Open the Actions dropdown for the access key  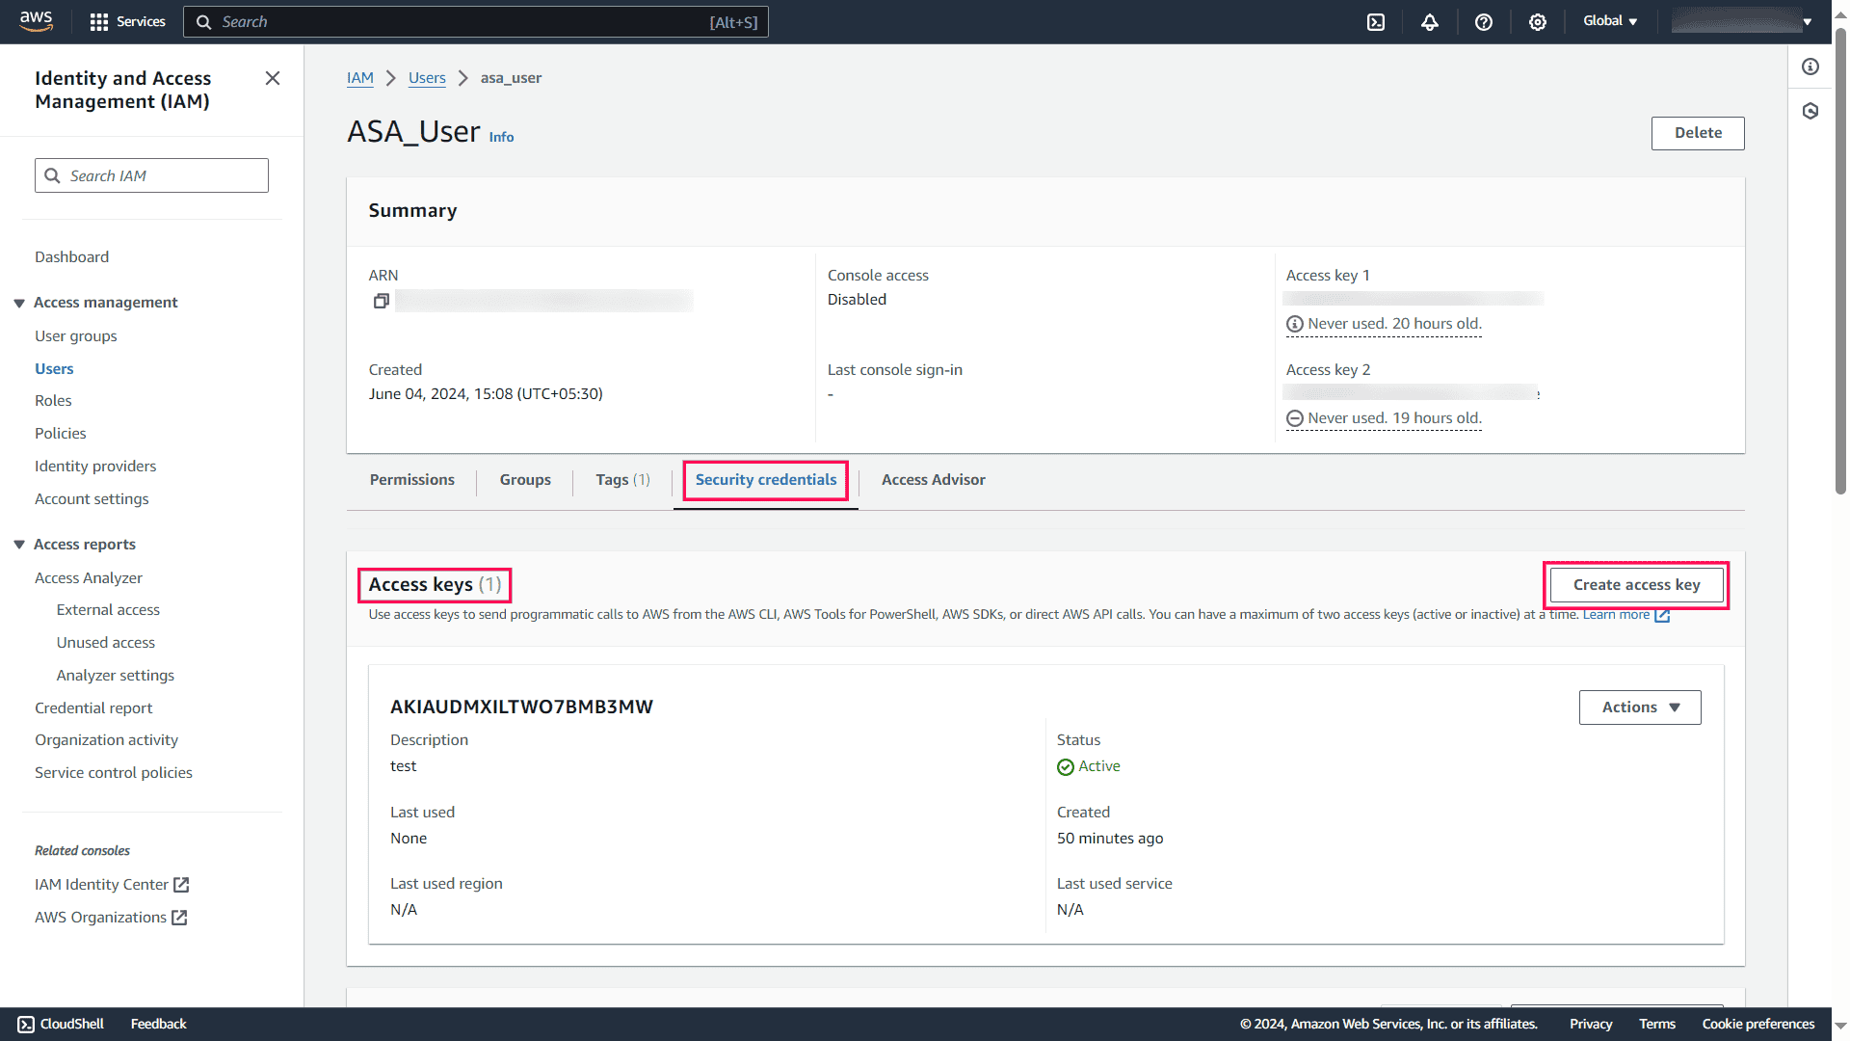coord(1639,707)
